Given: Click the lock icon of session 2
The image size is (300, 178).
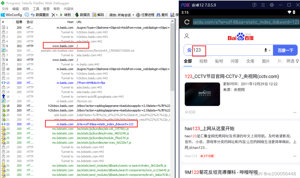Looking at the screenshot, I should 4,32.
